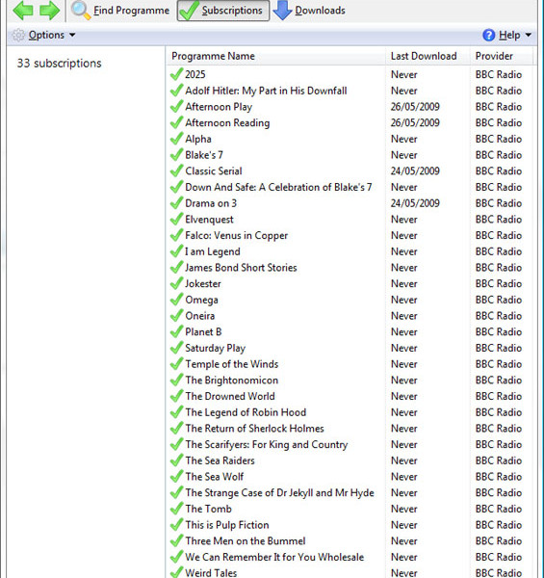This screenshot has width=544, height=578.
Task: Open the Subscriptions tab
Action: 223,11
